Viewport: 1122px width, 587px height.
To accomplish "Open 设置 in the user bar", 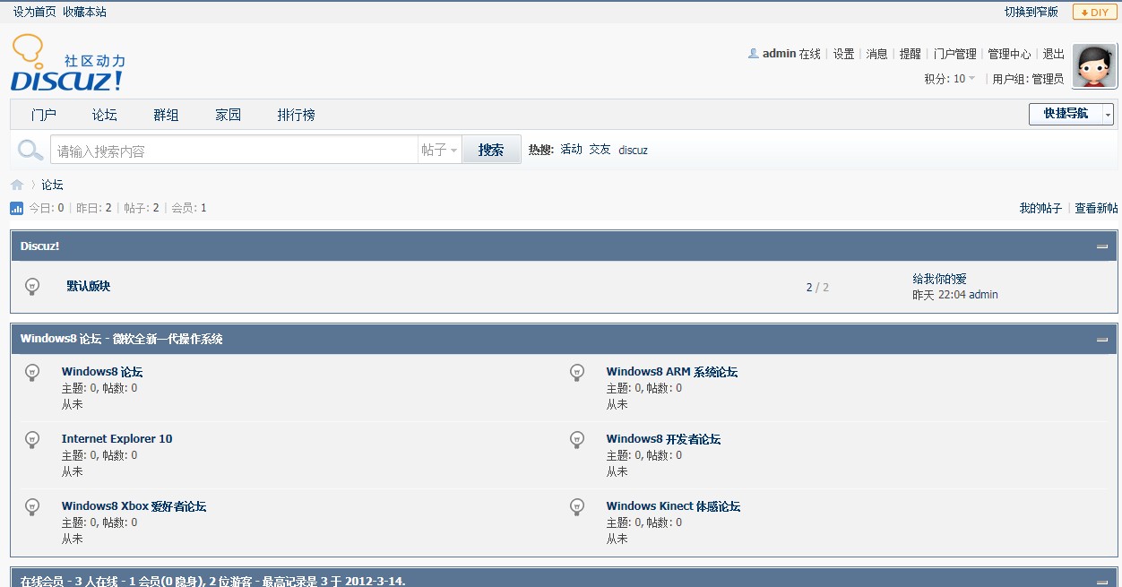I will [843, 54].
